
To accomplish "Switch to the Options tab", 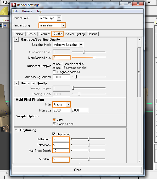I will tap(92, 34).
